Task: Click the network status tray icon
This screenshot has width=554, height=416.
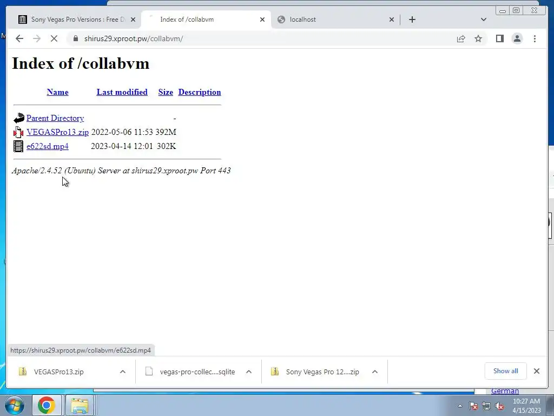Action: 486,406
